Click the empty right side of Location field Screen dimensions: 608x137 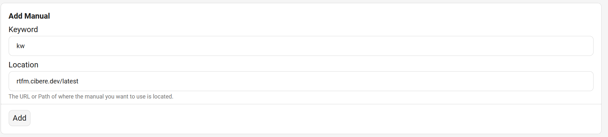click(482, 81)
